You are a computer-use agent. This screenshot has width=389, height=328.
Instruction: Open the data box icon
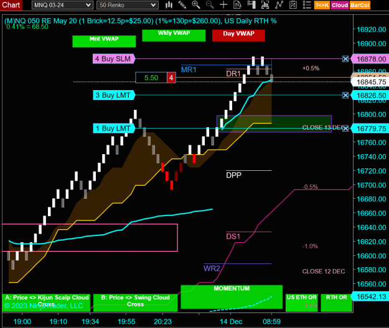(x=237, y=5)
